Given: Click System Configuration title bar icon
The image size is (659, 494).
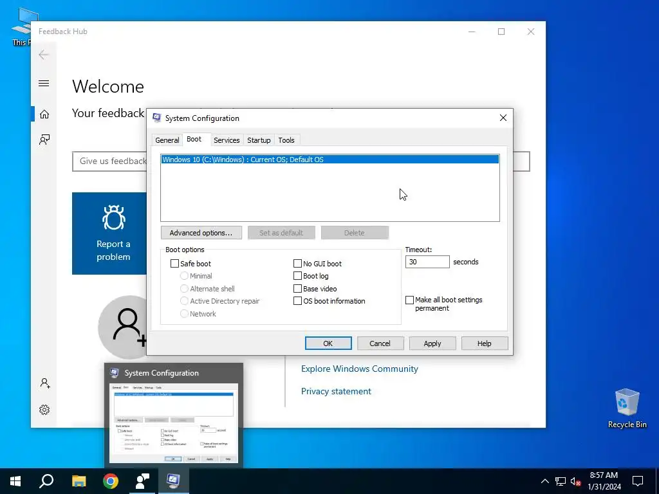Looking at the screenshot, I should tap(157, 118).
